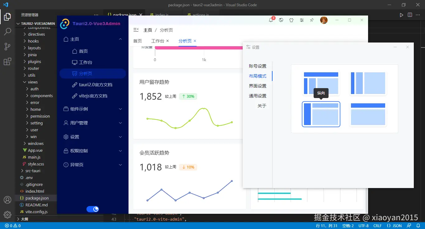Select the top-right horizontal layout thumbnail
425x229 pixels.
[368, 83]
